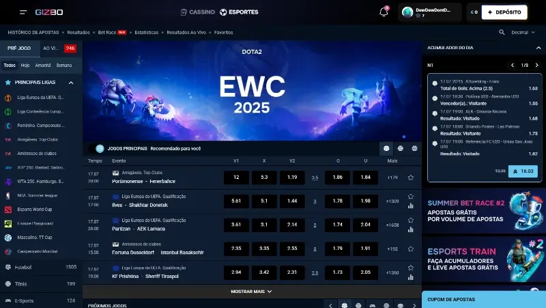Go to previous accumulator with left arrow
Image resolution: width=546 pixels, height=308 pixels.
pyautogui.click(x=513, y=65)
